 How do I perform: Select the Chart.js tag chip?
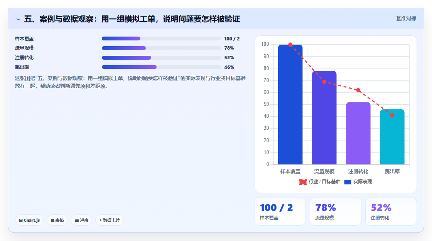pyautogui.click(x=29, y=220)
